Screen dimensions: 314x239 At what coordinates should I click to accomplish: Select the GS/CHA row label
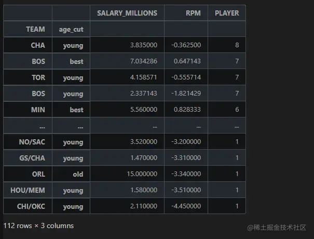tap(32, 158)
